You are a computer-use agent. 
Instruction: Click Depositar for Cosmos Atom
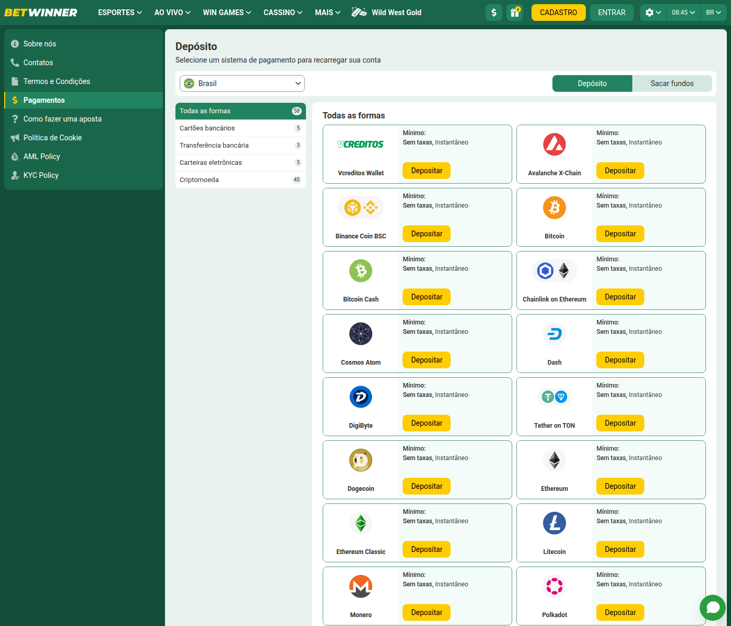pos(427,360)
